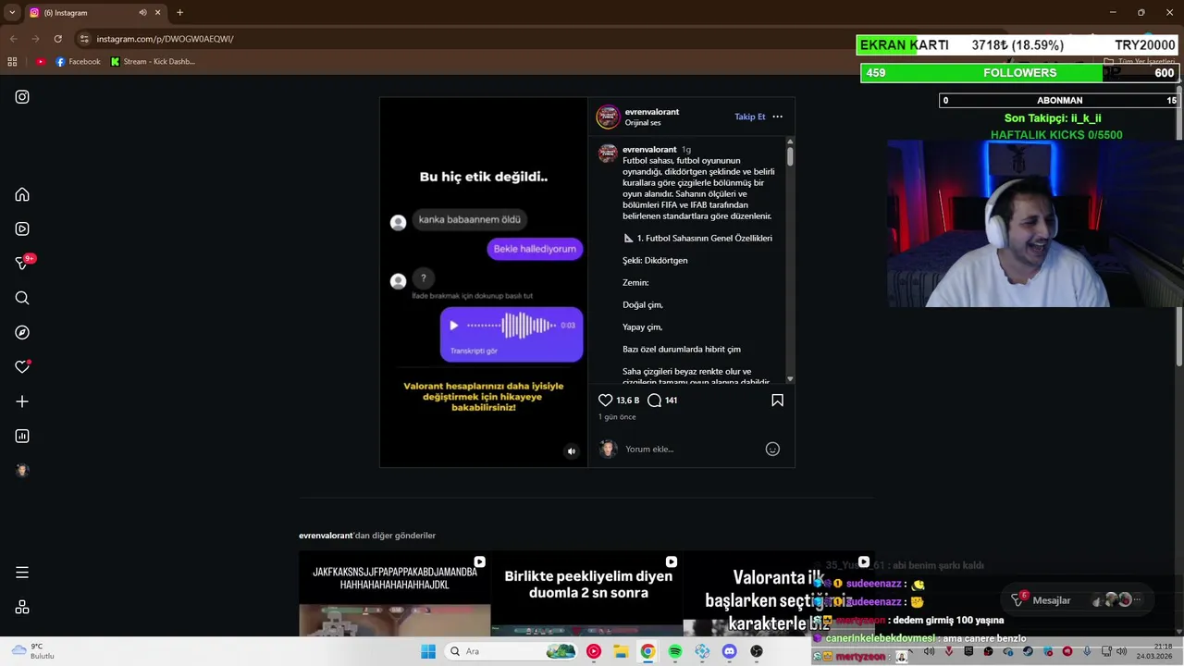Open the emoji picker in comment box

pos(772,449)
